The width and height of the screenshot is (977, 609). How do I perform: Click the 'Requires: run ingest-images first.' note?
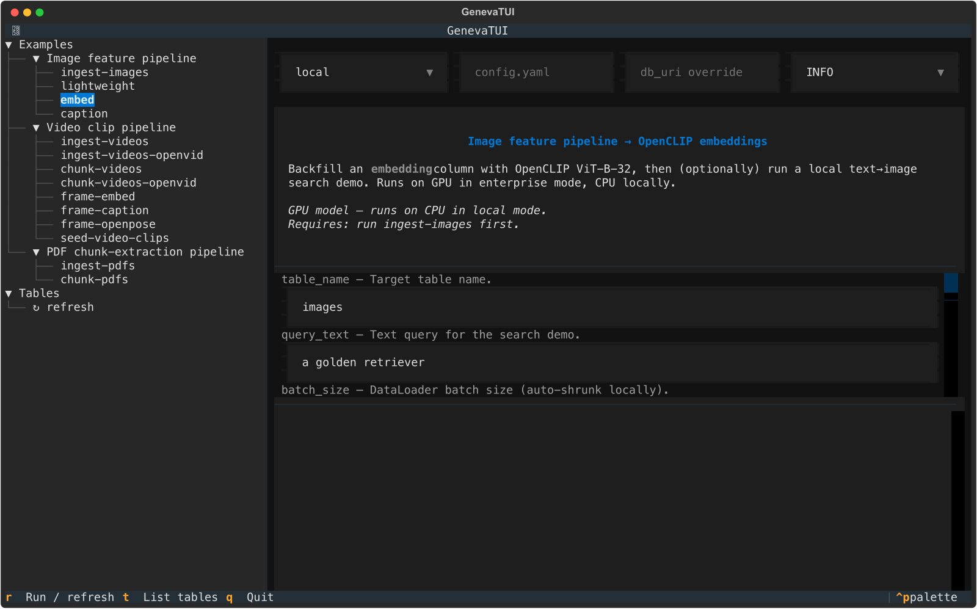tap(404, 225)
